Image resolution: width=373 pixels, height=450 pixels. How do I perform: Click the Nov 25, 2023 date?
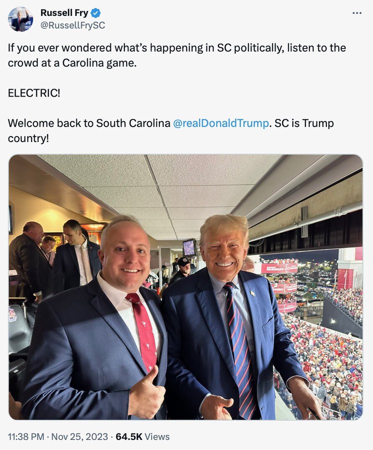79,436
